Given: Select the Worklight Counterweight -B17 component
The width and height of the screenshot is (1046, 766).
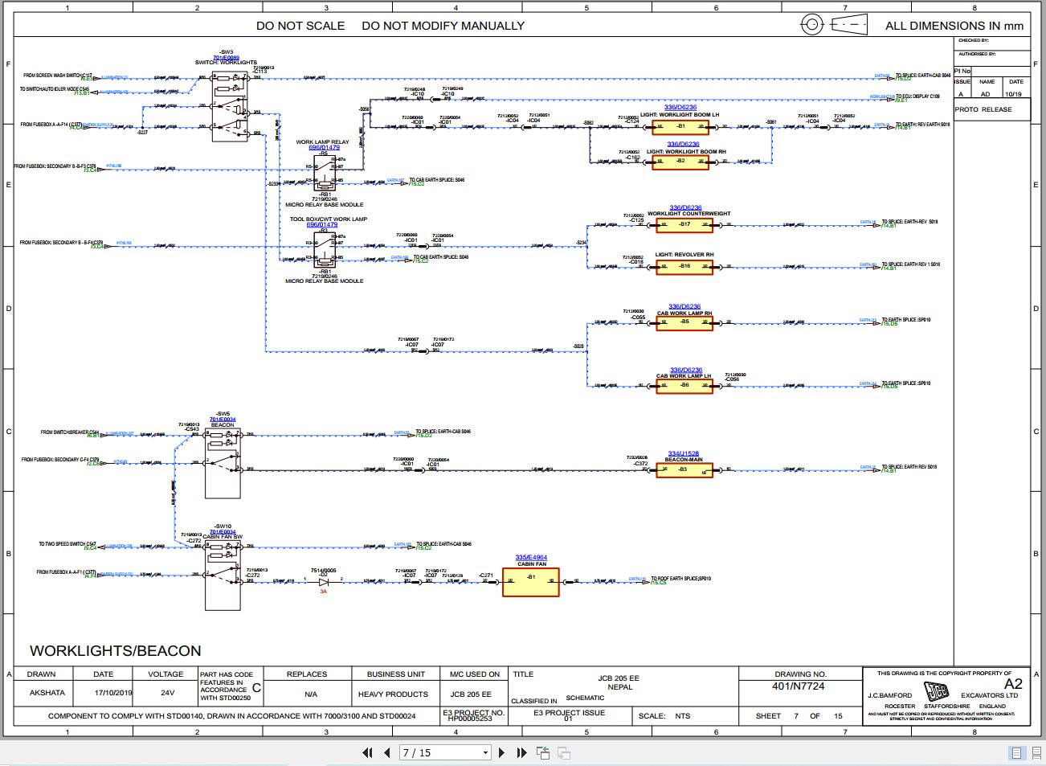Looking at the screenshot, I should [x=684, y=225].
